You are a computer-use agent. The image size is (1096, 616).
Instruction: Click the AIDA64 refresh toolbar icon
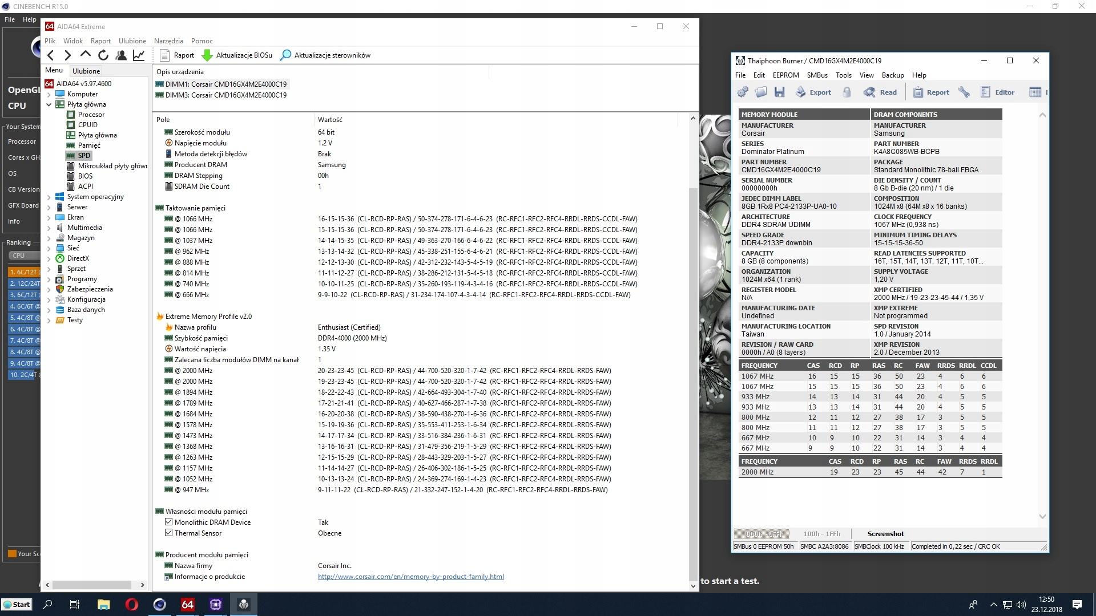click(x=103, y=55)
